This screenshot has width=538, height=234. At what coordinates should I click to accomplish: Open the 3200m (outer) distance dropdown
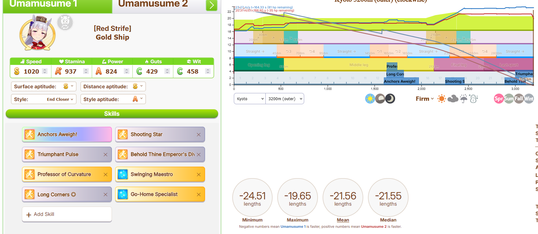pos(285,99)
